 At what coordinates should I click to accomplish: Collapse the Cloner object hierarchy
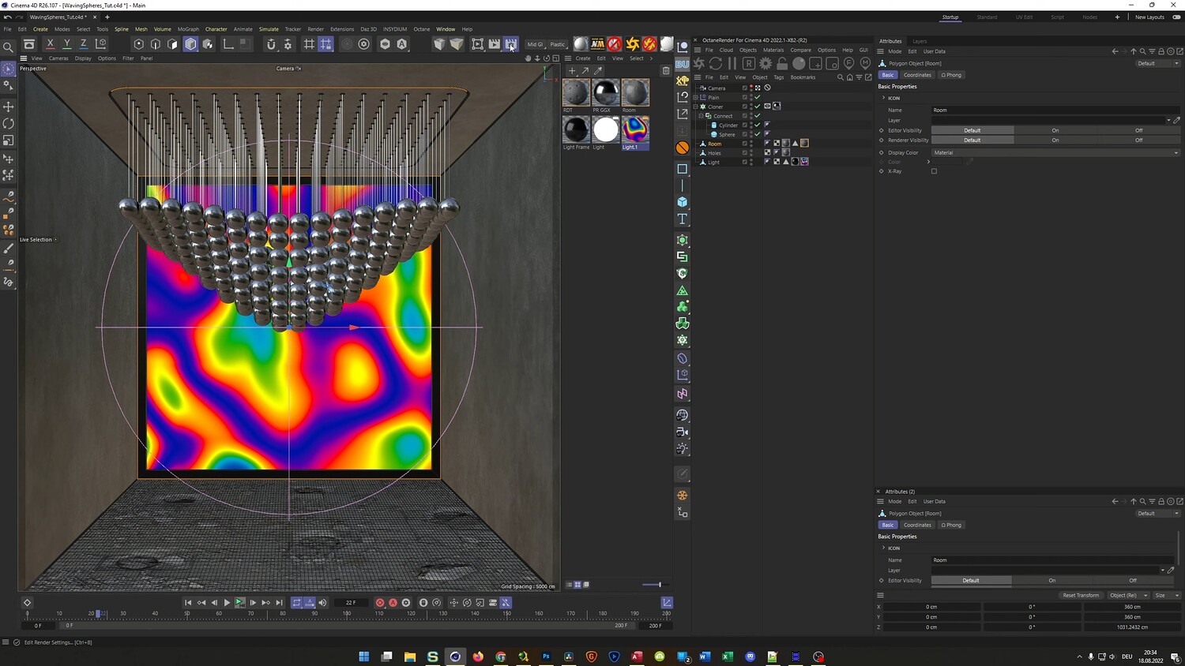click(x=696, y=107)
